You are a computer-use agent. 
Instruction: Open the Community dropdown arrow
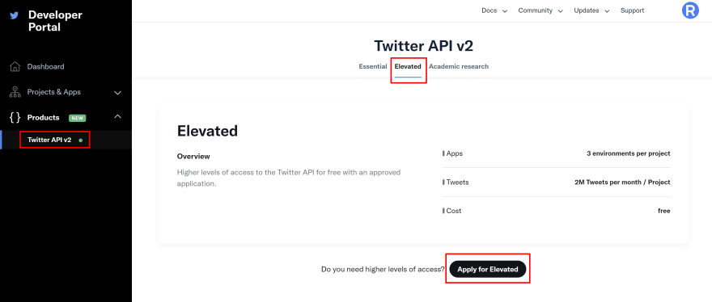click(561, 11)
